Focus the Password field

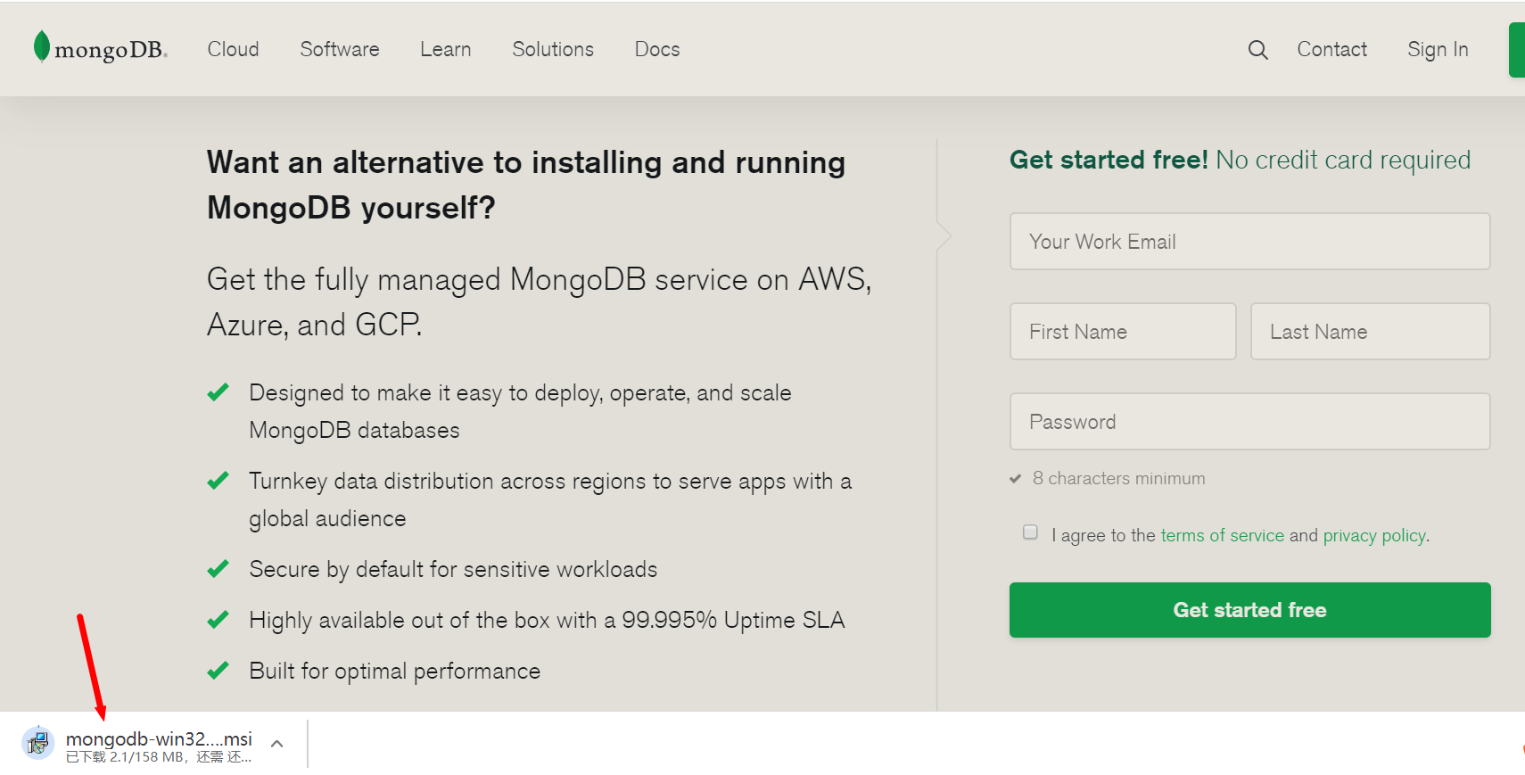[x=1249, y=421]
